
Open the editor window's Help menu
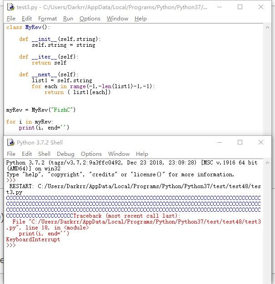pos(140,18)
